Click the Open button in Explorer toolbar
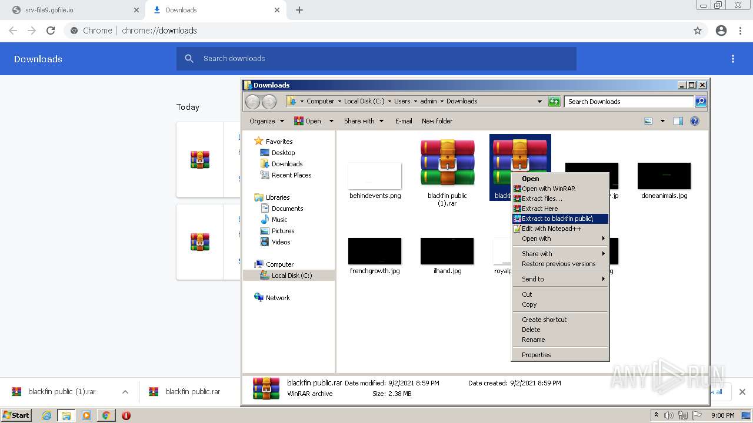Viewport: 753px width, 423px height. pyautogui.click(x=308, y=121)
